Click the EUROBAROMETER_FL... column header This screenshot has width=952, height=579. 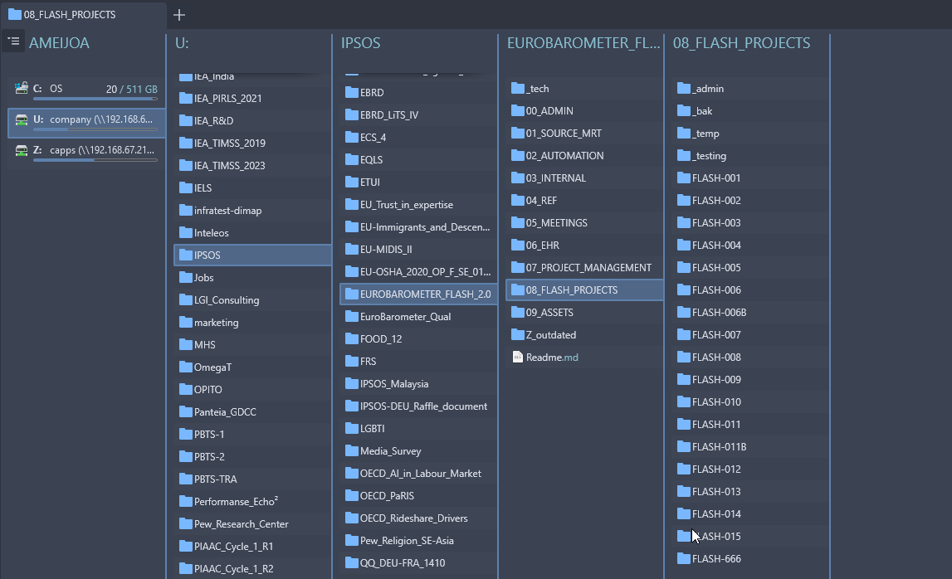point(583,43)
